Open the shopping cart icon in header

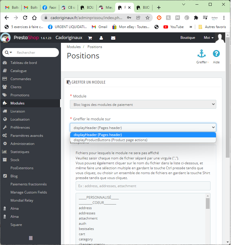click(90, 38)
